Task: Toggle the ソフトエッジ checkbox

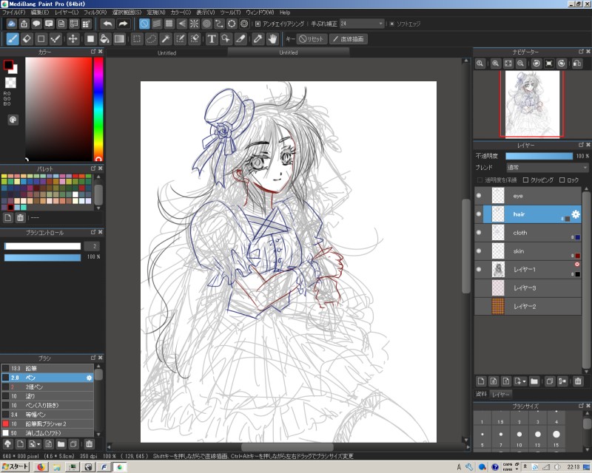Action: click(x=392, y=24)
